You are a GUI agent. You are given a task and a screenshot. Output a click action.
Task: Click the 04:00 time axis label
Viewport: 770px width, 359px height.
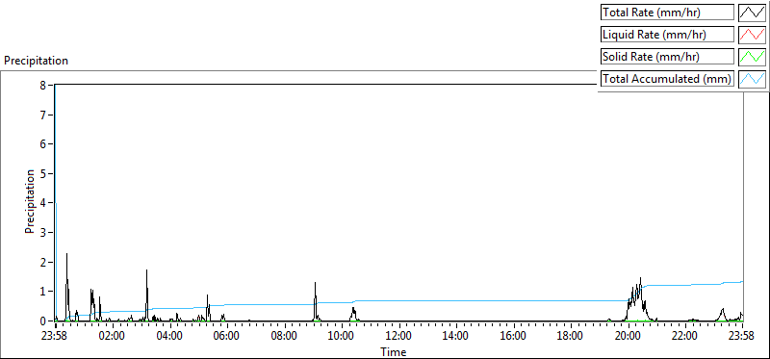click(170, 336)
